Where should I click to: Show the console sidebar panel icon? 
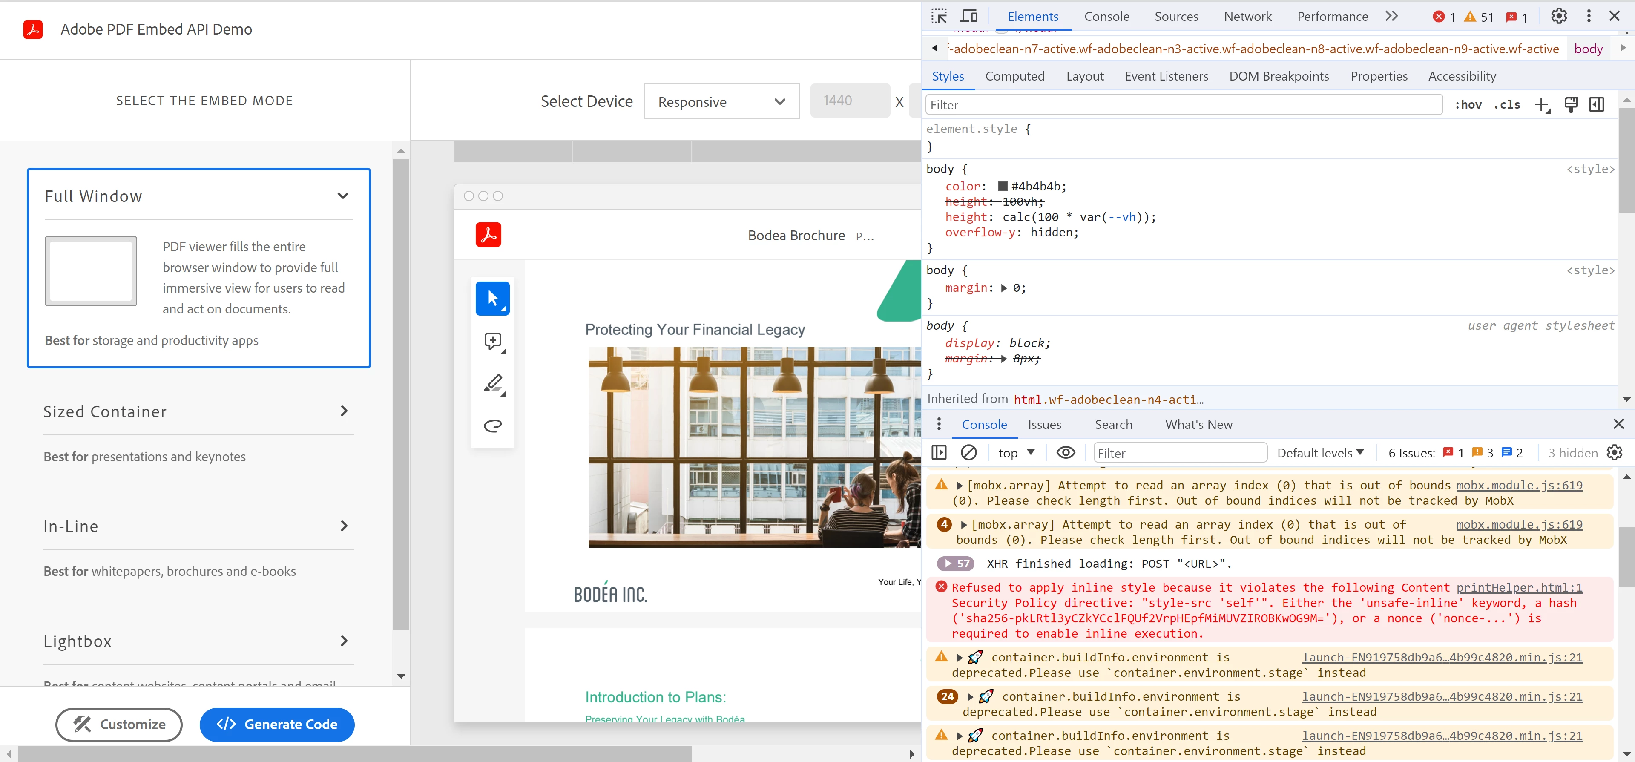(x=939, y=453)
